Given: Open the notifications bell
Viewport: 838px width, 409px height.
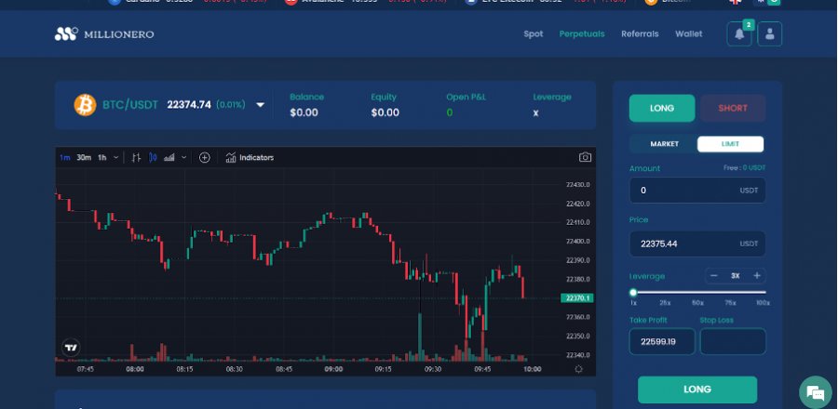Looking at the screenshot, I should click(x=739, y=34).
